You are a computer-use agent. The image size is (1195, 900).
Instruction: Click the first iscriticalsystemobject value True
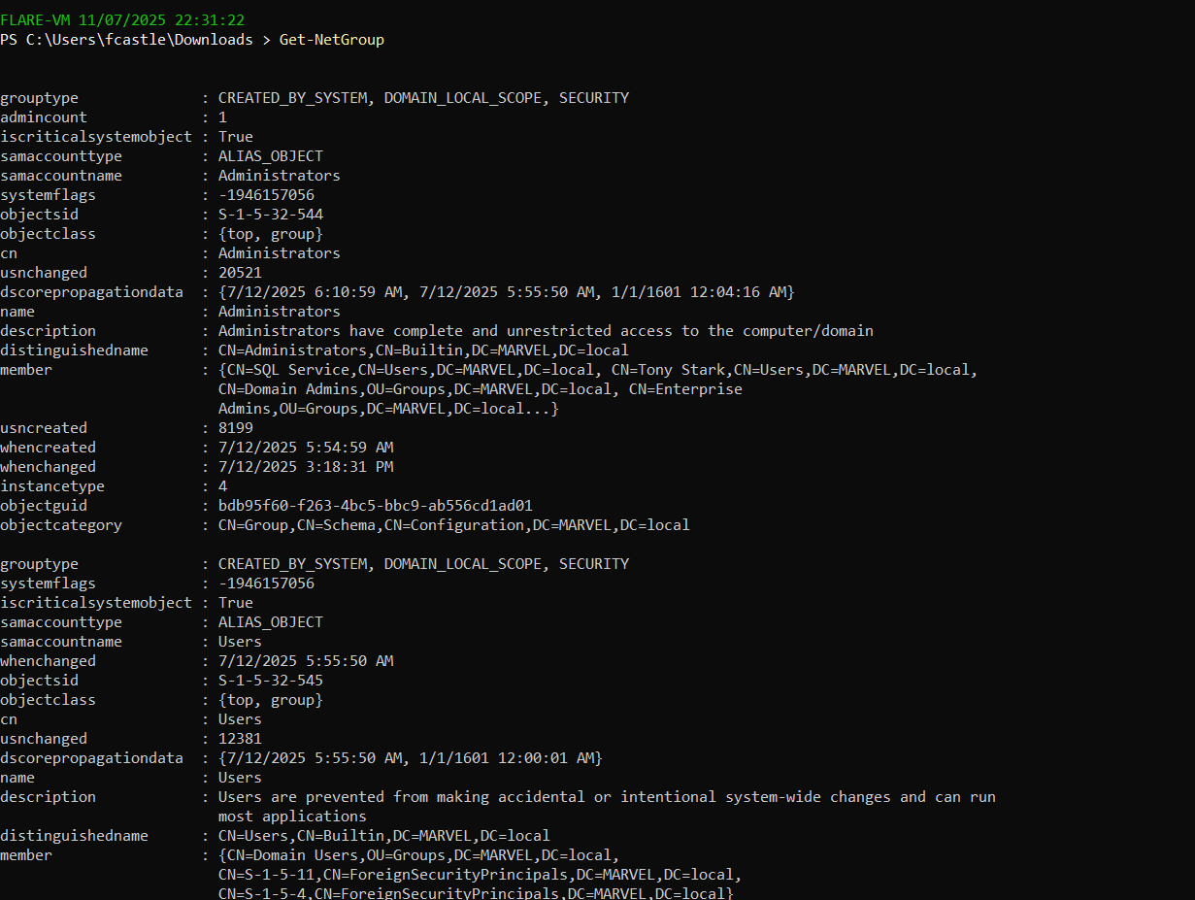pyautogui.click(x=236, y=137)
